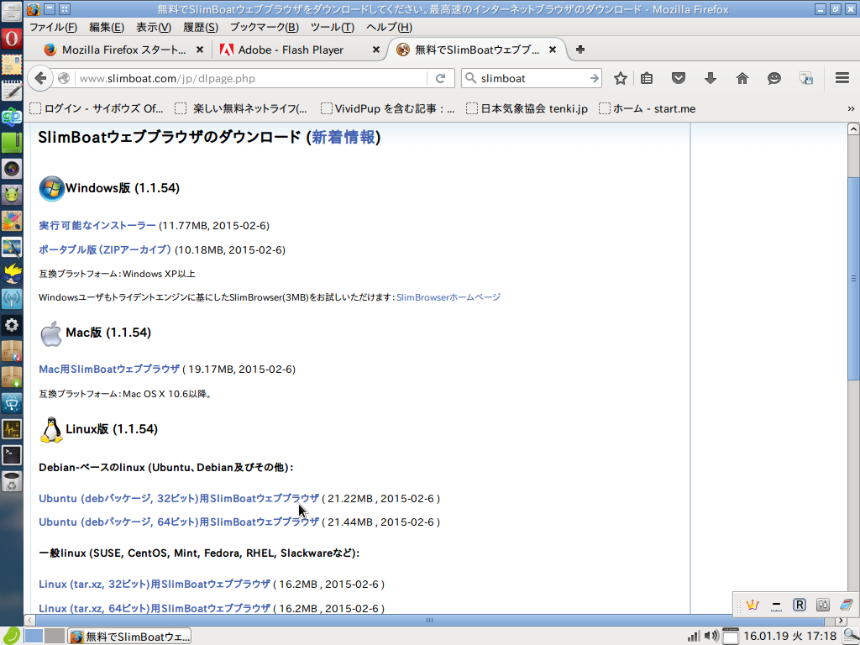This screenshot has width=860, height=645.
Task: Open the Firefox hamburger menu
Action: coord(841,77)
